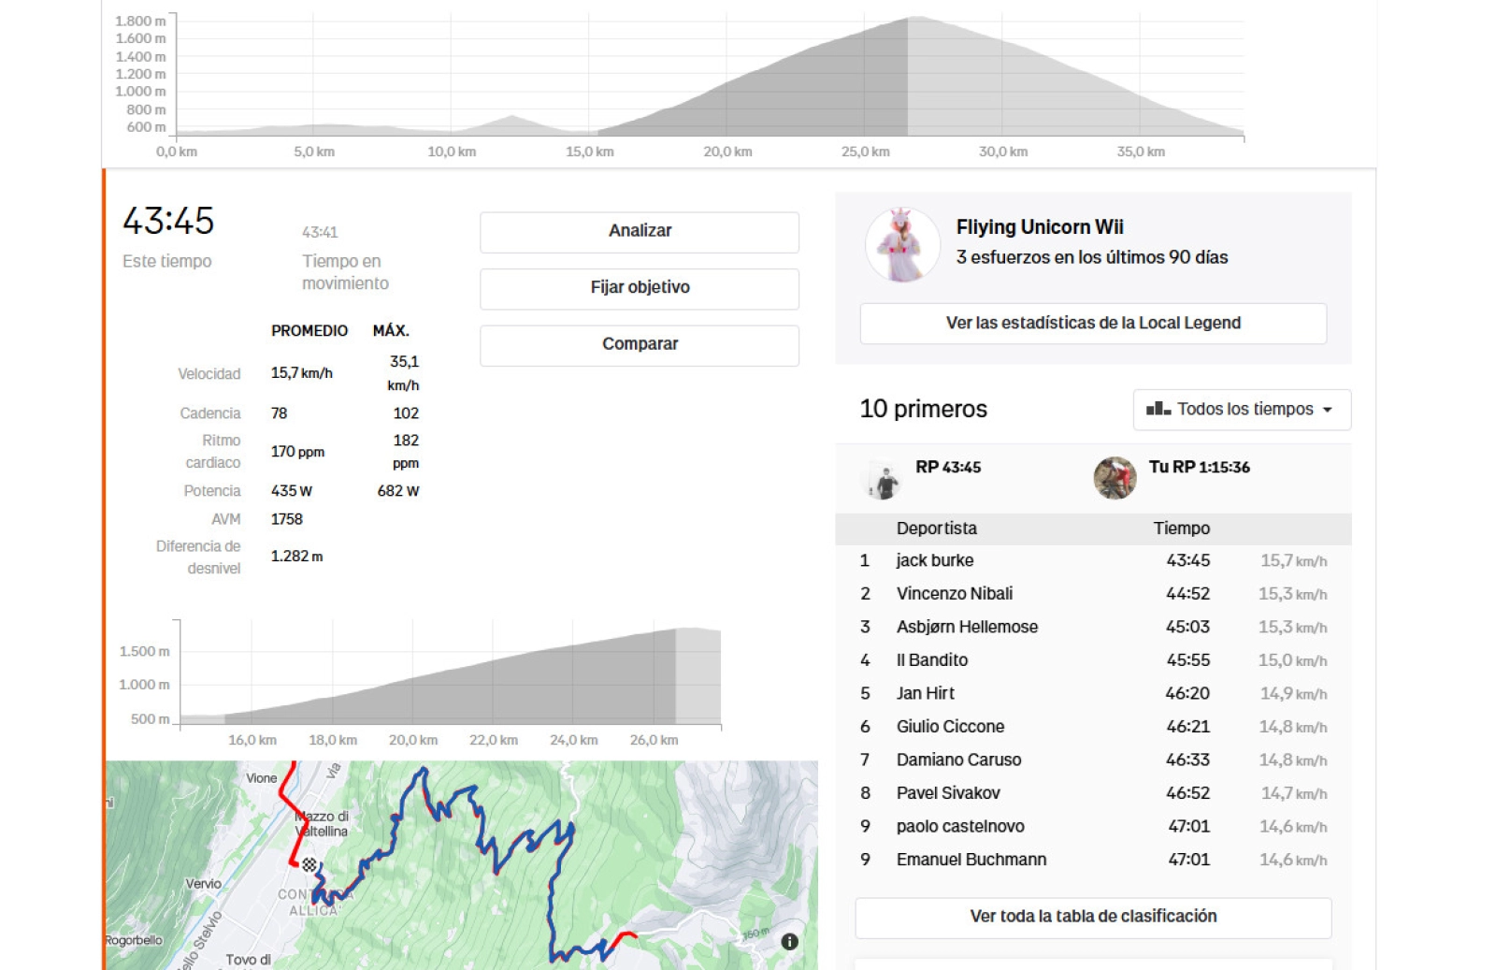
Task: Open jack burke's athlete profile
Action: (936, 560)
